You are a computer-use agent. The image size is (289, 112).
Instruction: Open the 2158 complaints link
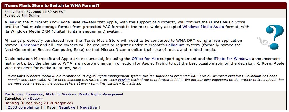pyautogui.click(x=23, y=107)
